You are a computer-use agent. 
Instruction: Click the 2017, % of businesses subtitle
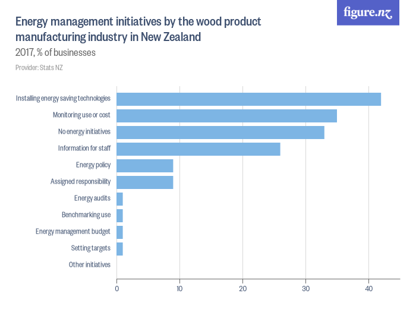pos(55,53)
